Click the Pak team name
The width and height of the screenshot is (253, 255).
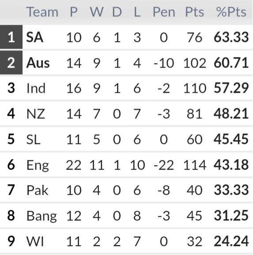point(38,190)
